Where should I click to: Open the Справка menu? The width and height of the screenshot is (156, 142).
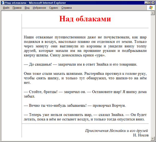pos(66,8)
